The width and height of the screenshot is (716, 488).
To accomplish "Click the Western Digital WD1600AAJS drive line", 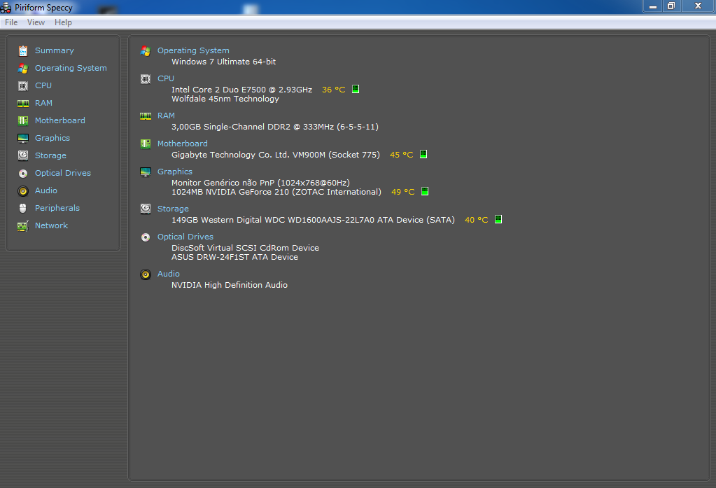I will (x=314, y=221).
